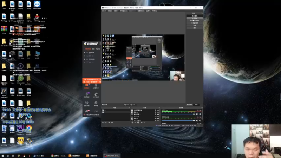Image resolution: width=281 pixels, height=158 pixels.
Task: Open the 编辑(E) menu in OBS
Action: [110, 11]
